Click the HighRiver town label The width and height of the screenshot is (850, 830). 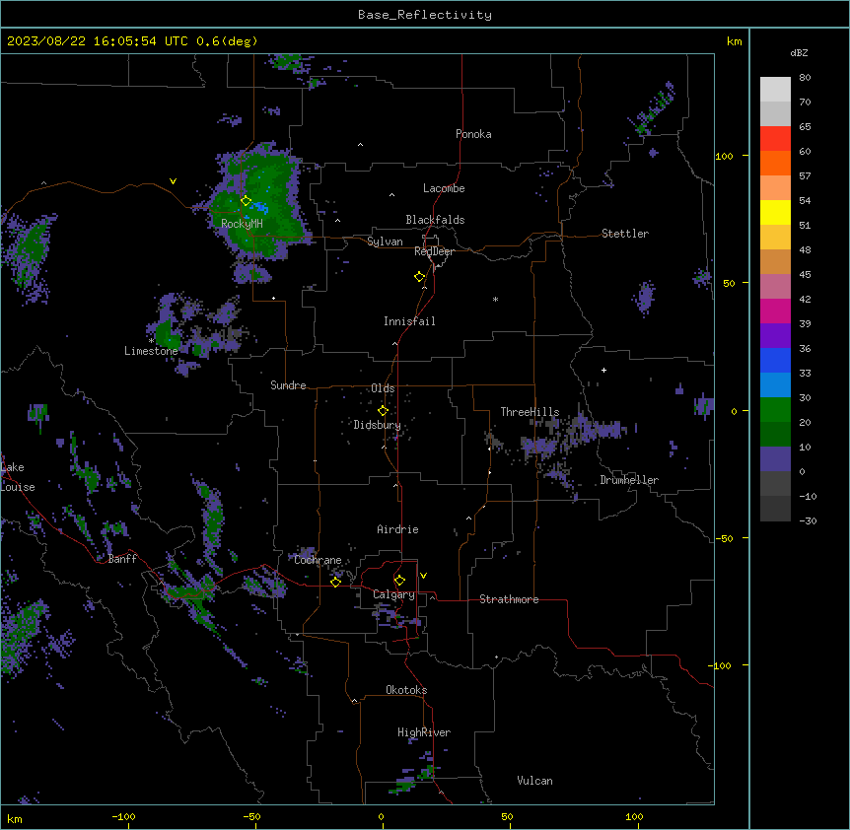tap(424, 732)
